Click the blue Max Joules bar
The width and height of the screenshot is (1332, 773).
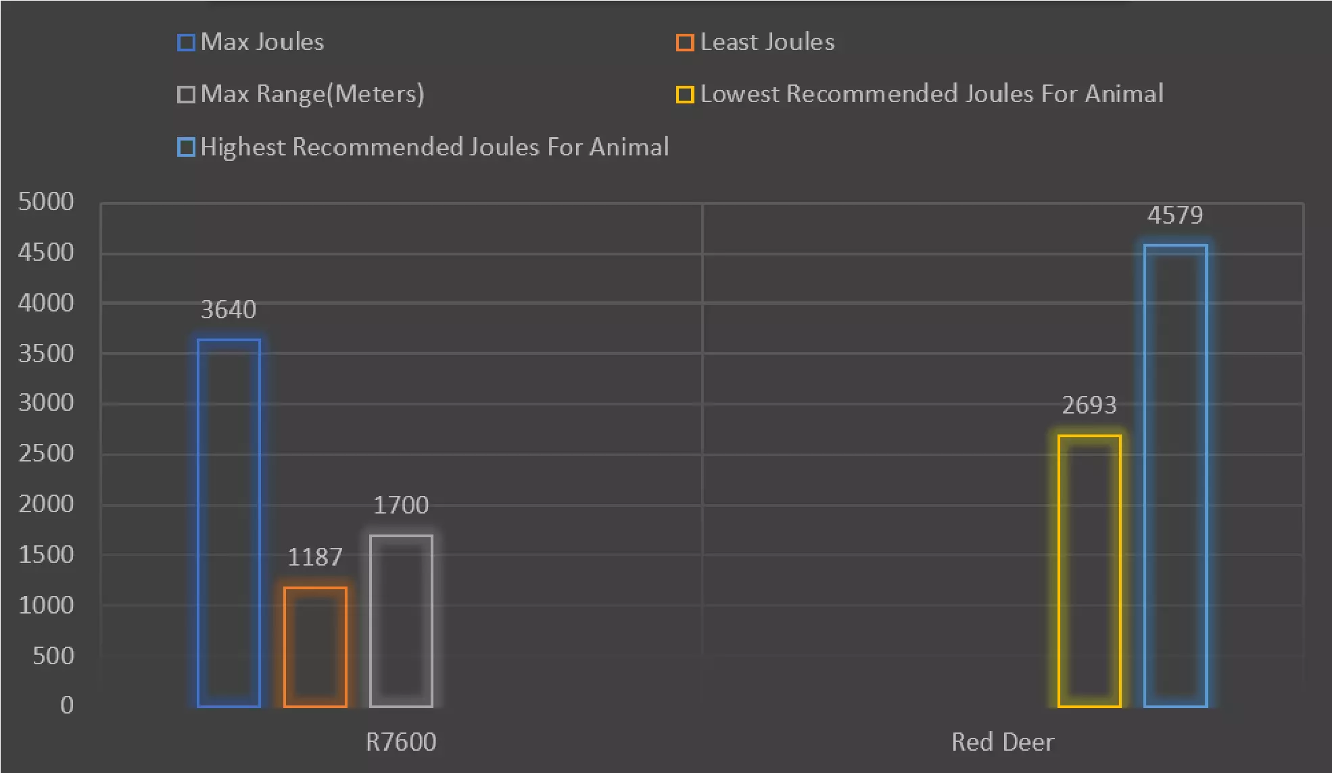pyautogui.click(x=229, y=523)
